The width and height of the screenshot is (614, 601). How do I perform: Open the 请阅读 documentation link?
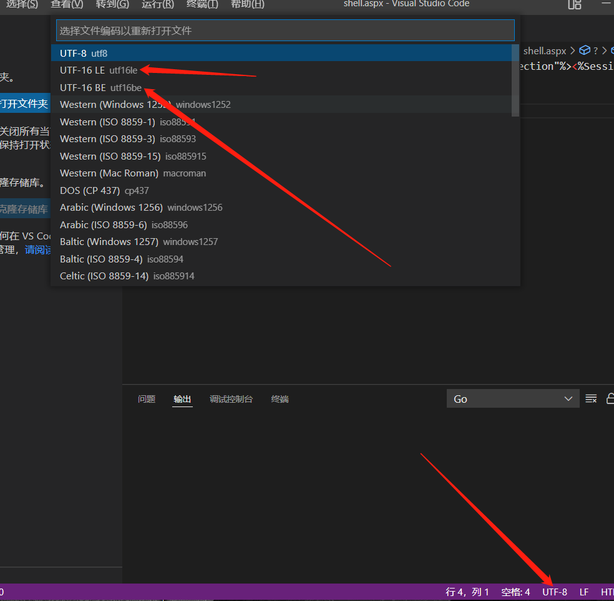click(x=38, y=249)
